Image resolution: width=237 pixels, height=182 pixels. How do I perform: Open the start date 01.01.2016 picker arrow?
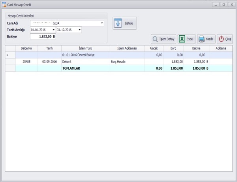click(53, 30)
